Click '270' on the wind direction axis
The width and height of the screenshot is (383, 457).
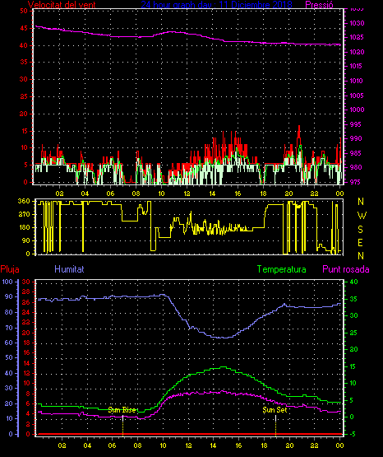tap(24, 214)
